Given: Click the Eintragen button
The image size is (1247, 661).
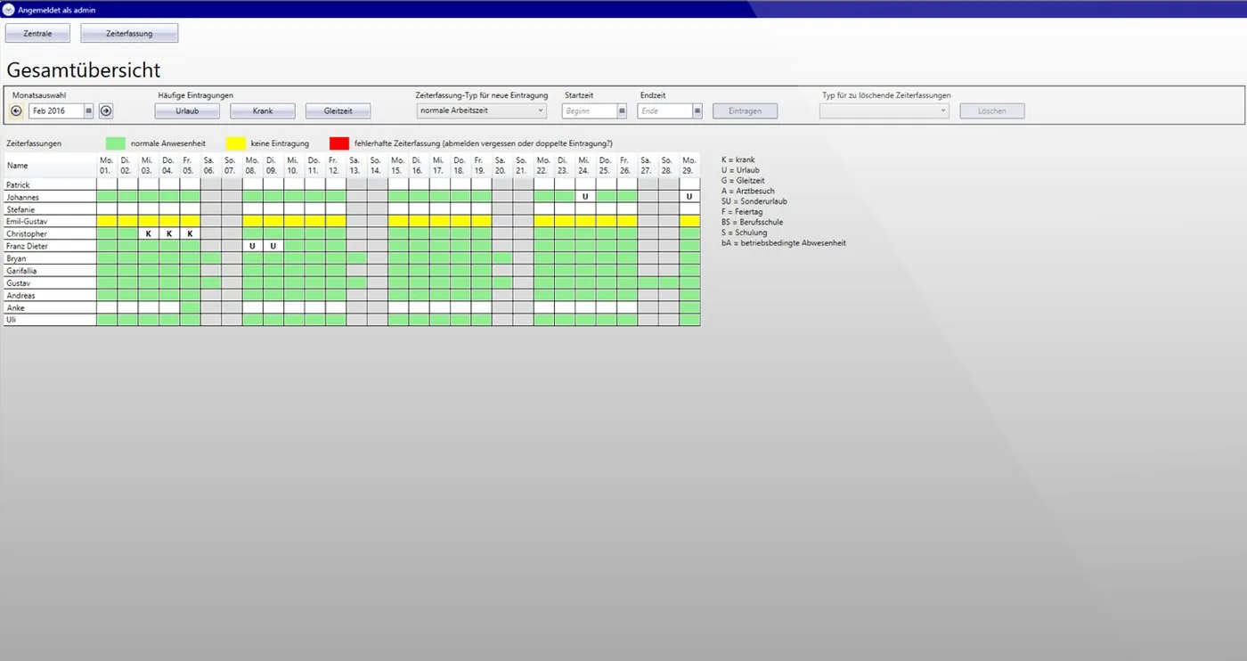Looking at the screenshot, I should pyautogui.click(x=745, y=111).
